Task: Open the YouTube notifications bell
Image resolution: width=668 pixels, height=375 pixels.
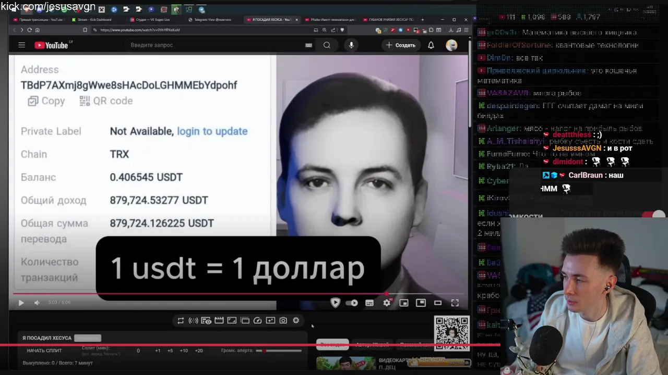Action: [431, 45]
